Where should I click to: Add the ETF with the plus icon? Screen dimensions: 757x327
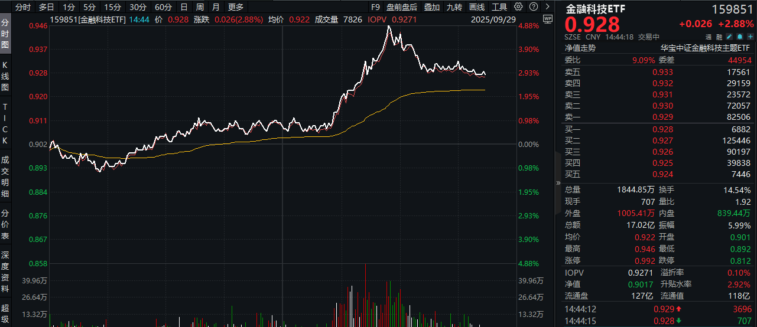pyautogui.click(x=750, y=37)
